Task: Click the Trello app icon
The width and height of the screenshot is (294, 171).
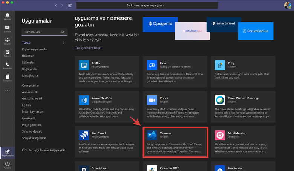Action: pos(84,65)
